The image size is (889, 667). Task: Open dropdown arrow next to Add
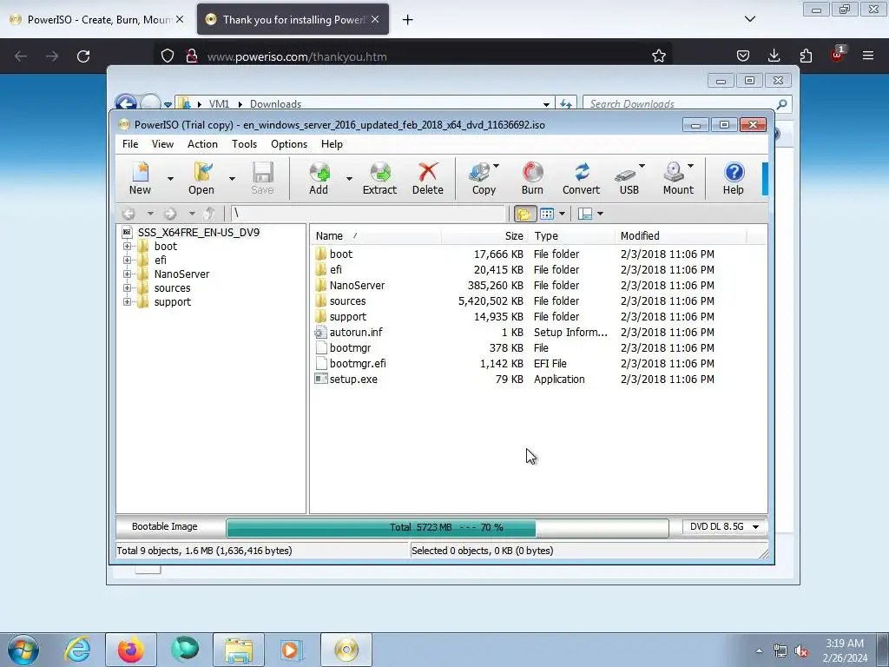coord(349,178)
